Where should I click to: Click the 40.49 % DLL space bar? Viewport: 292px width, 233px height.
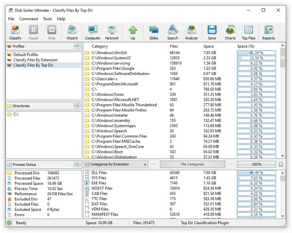click(256, 173)
